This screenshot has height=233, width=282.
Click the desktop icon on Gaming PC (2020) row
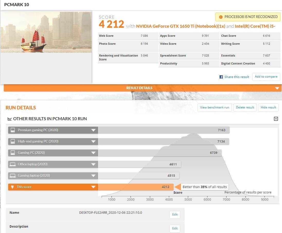click(x=13, y=153)
